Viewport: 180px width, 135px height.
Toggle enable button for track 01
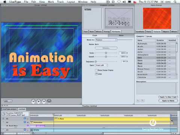point(25,118)
